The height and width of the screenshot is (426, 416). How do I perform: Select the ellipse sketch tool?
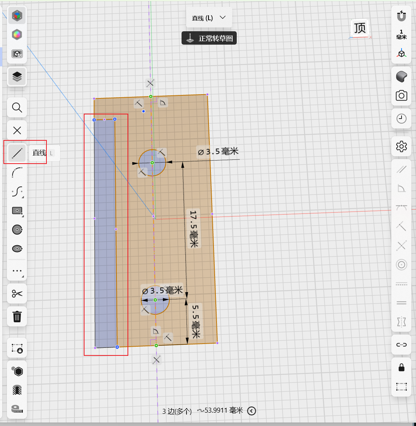tap(17, 249)
